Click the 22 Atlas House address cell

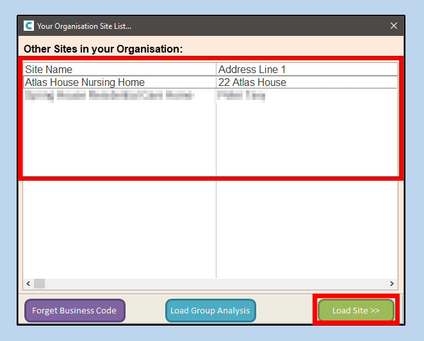[x=252, y=83]
